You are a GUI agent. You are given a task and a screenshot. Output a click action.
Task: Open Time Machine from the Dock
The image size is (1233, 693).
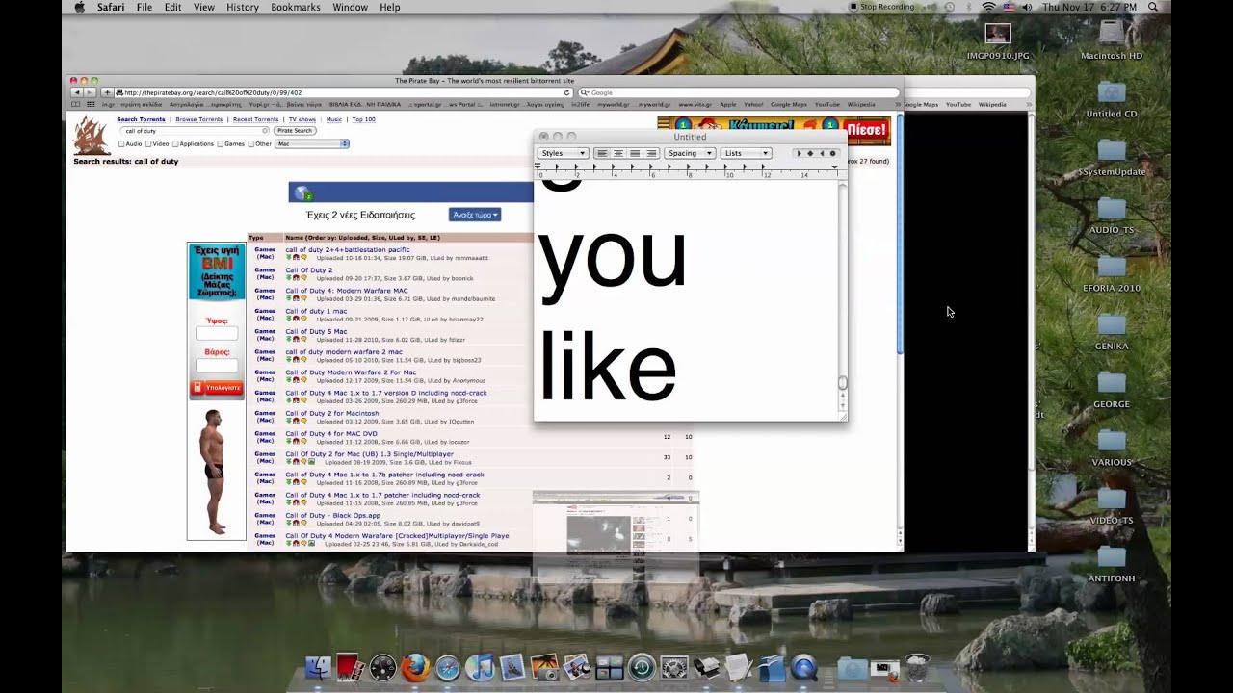point(642,667)
